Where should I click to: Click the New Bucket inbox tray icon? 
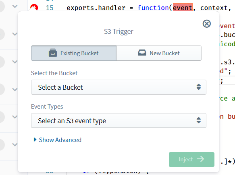[142, 53]
